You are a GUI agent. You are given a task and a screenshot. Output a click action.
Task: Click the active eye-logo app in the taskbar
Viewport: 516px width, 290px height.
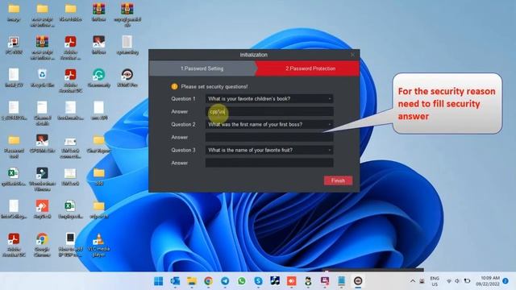pyautogui.click(x=358, y=281)
